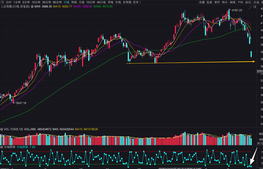The height and width of the screenshot is (169, 263).
Task: Open the 画线 drawing tools
Action: tap(233, 2)
